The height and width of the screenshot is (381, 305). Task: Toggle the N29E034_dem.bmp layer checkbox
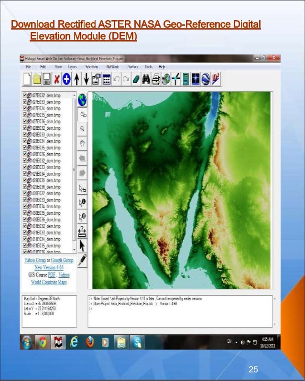(25, 174)
